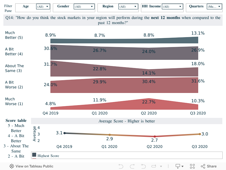226x170 pixels.
Task: Click the Q14 question title text
Action: tap(113, 20)
